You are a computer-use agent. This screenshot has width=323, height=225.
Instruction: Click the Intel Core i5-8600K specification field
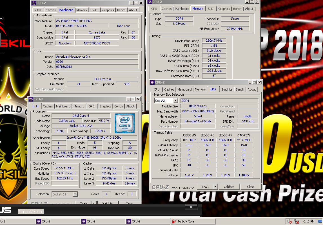pos(94,138)
